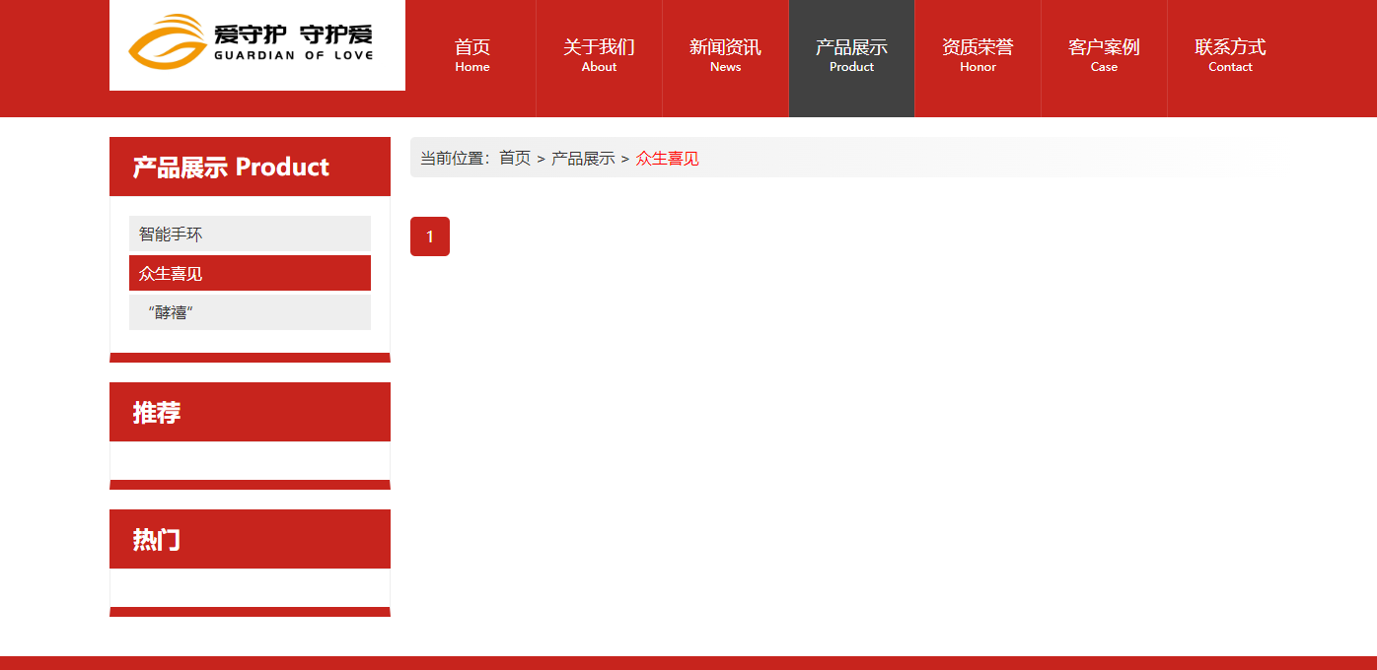The width and height of the screenshot is (1377, 670).
Task: Select the 产品展示 Product nav tab
Action: point(851,58)
